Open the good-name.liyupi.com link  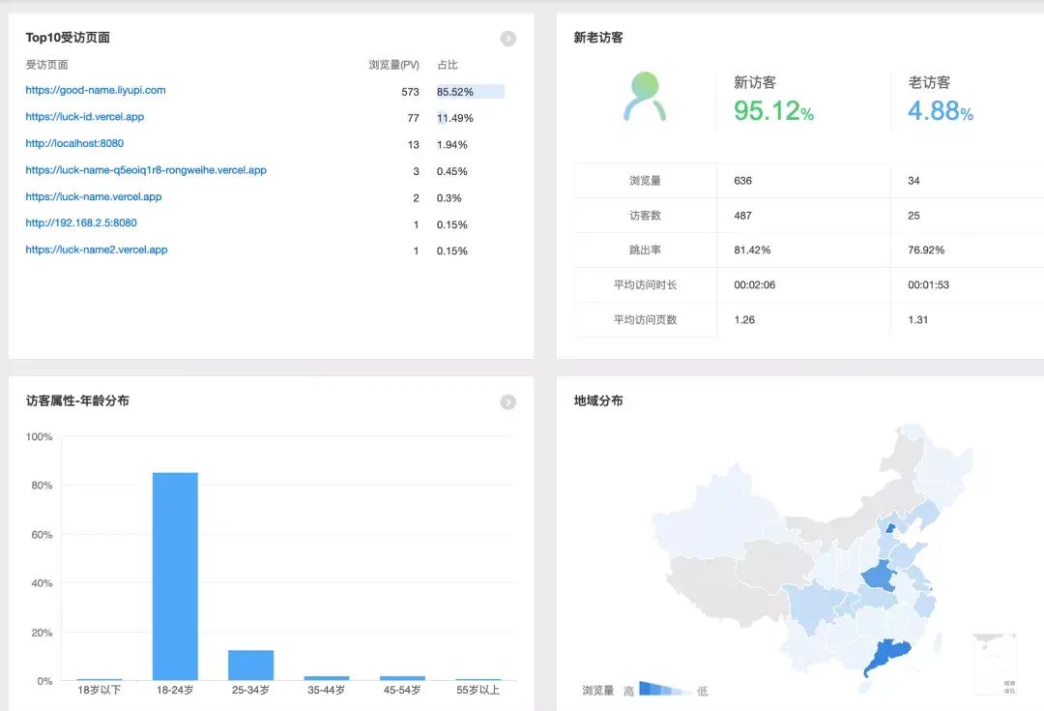[96, 90]
